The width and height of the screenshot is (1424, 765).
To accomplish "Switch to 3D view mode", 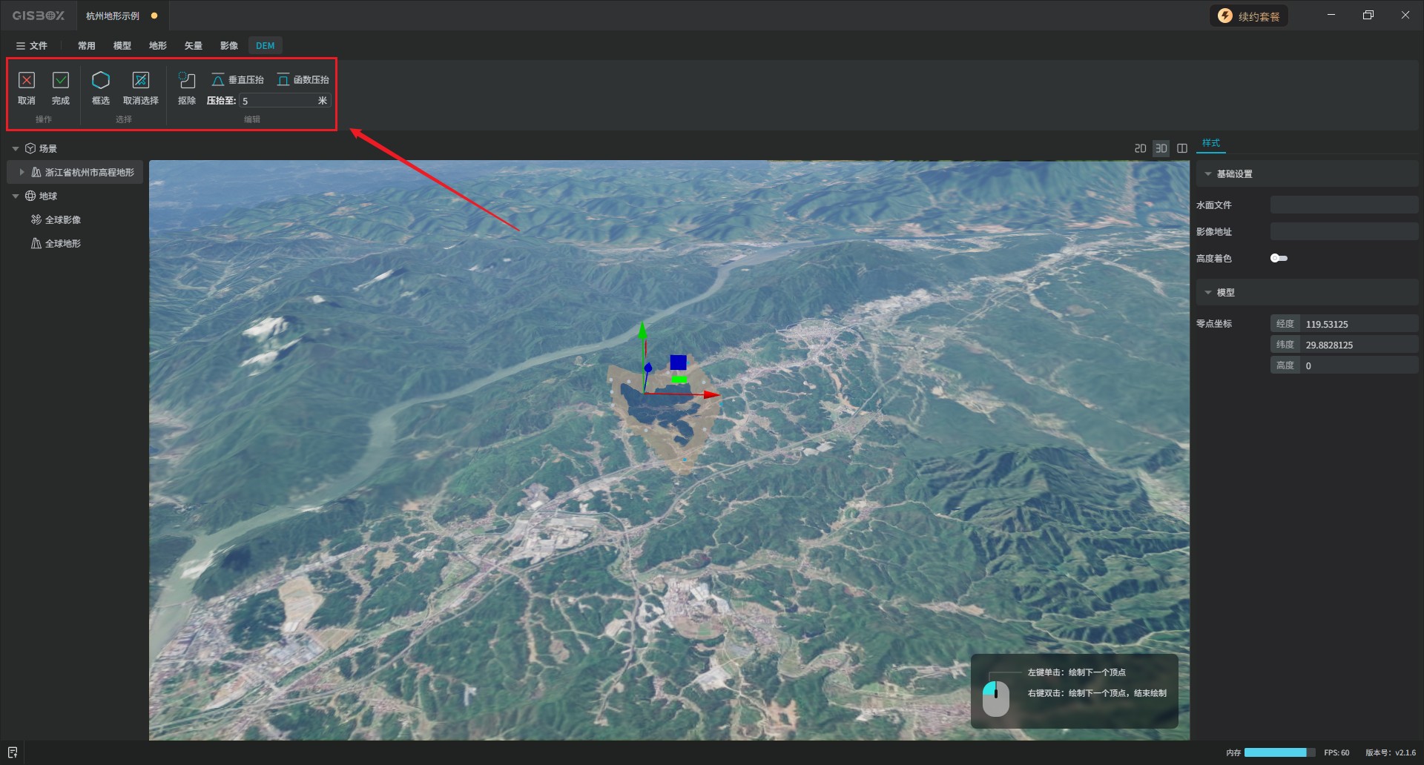I will [x=1161, y=148].
